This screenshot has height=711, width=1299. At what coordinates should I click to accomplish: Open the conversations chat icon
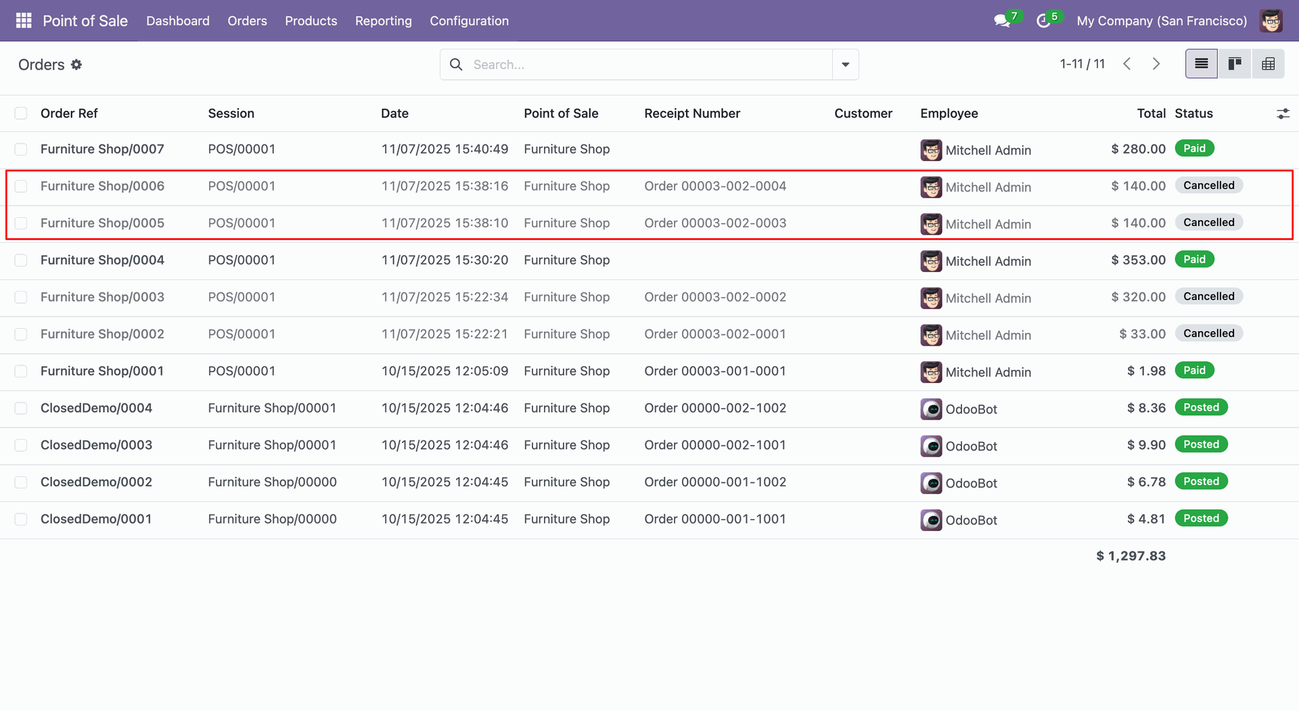pyautogui.click(x=1001, y=21)
